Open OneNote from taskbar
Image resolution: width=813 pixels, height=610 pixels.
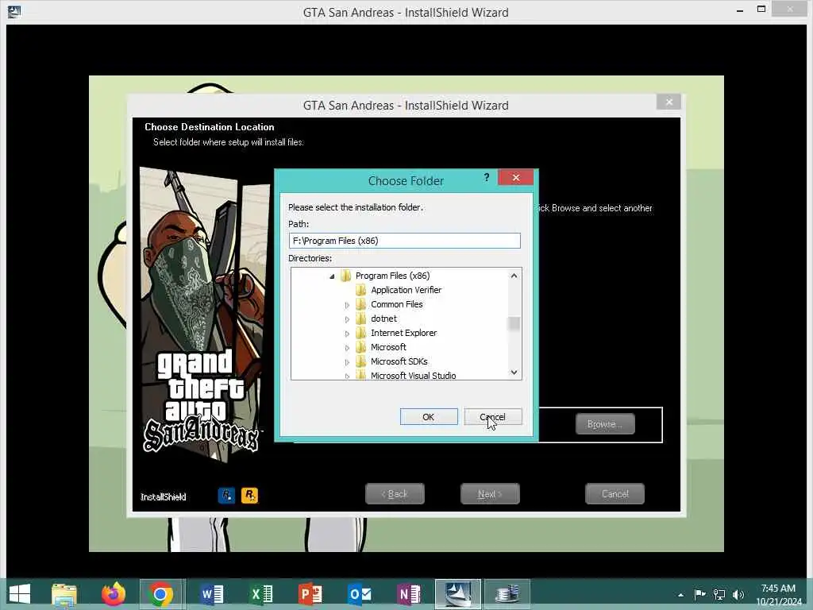[x=409, y=594]
